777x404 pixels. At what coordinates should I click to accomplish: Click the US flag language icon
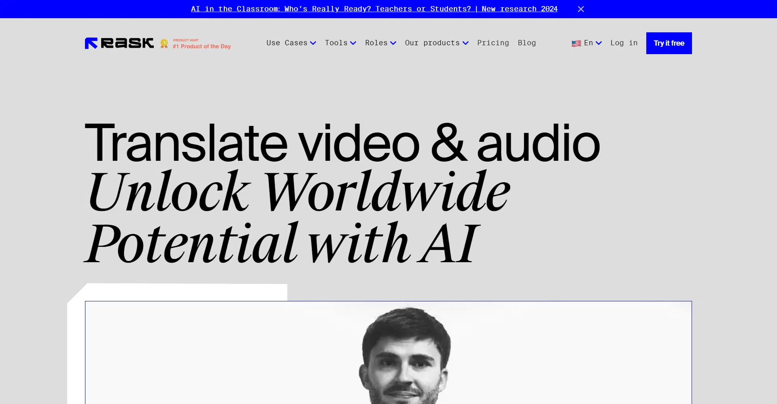(x=576, y=43)
